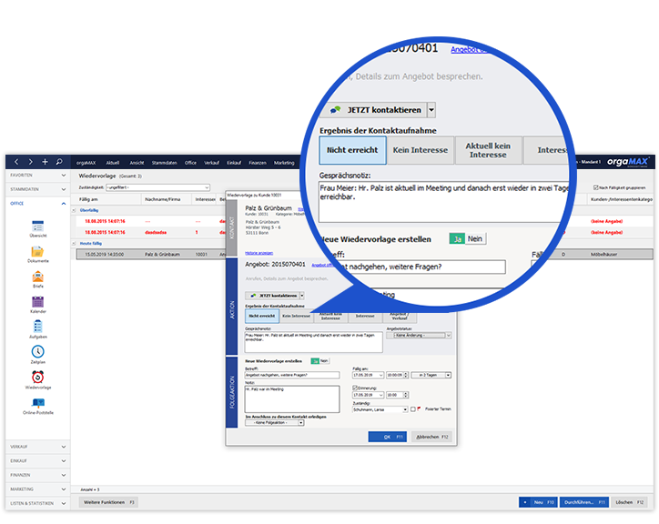
Task: Toggle 'Nach Fälligkeit gruppieren' checkbox
Action: (x=595, y=187)
